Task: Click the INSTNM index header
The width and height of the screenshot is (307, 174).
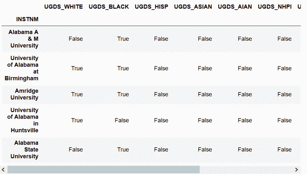Action: (x=27, y=20)
